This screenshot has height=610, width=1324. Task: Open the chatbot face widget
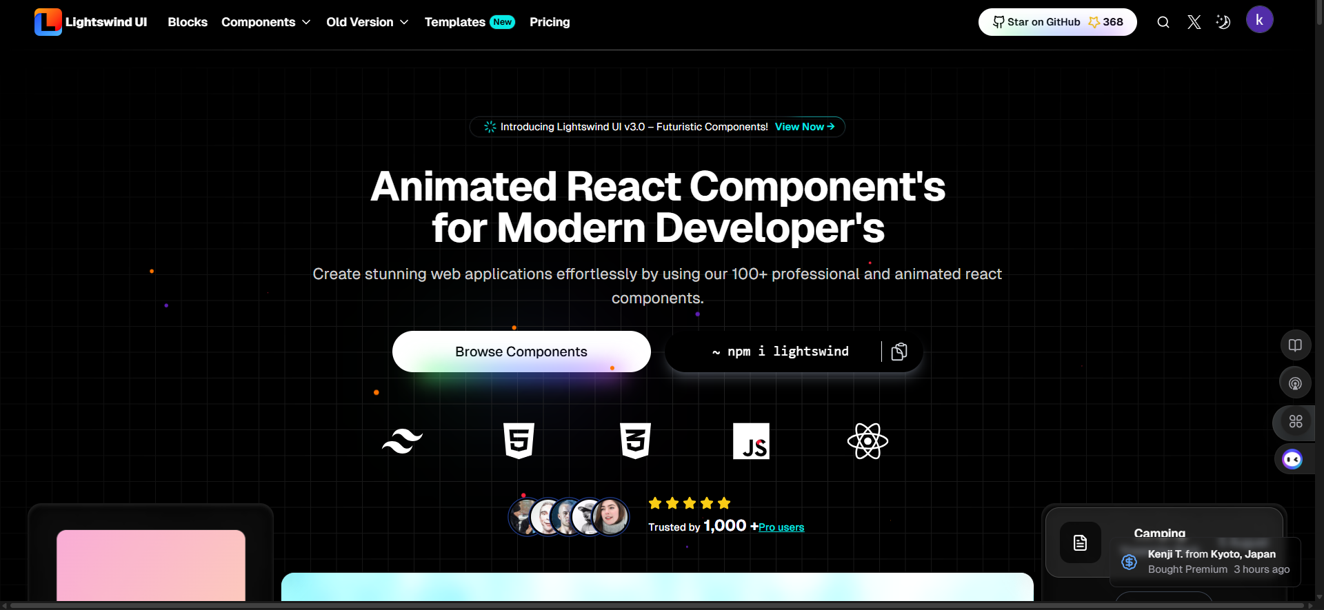click(x=1292, y=459)
